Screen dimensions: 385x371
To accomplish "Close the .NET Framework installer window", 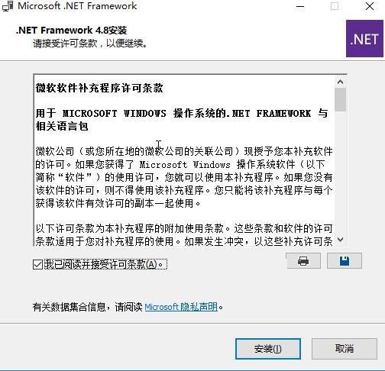I will point(370,6).
